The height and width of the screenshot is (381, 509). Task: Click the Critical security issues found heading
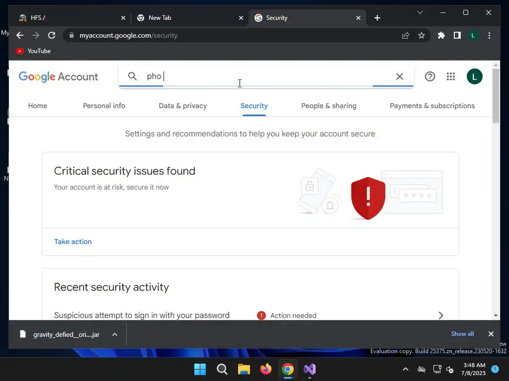tap(125, 171)
